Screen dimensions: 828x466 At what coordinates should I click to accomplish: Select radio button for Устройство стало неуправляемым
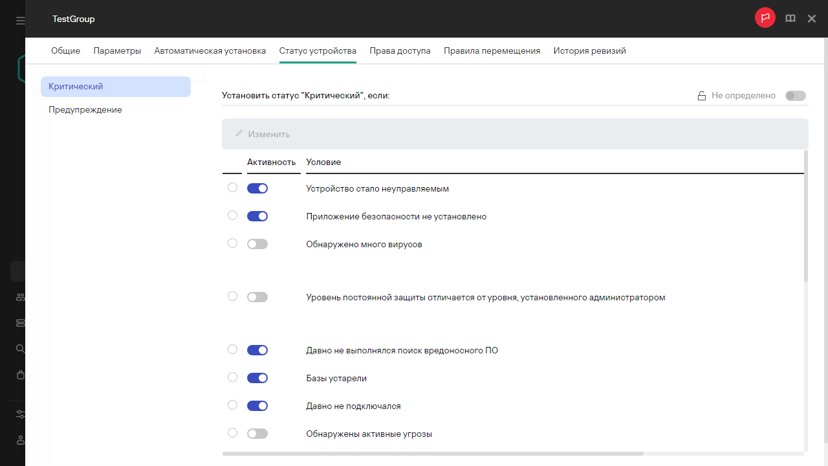click(x=233, y=188)
